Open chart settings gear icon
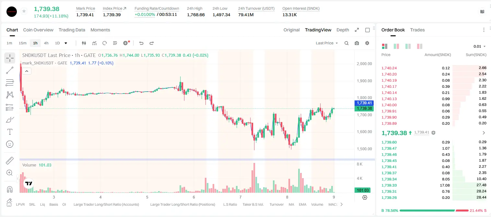The height and width of the screenshot is (217, 491). click(367, 43)
